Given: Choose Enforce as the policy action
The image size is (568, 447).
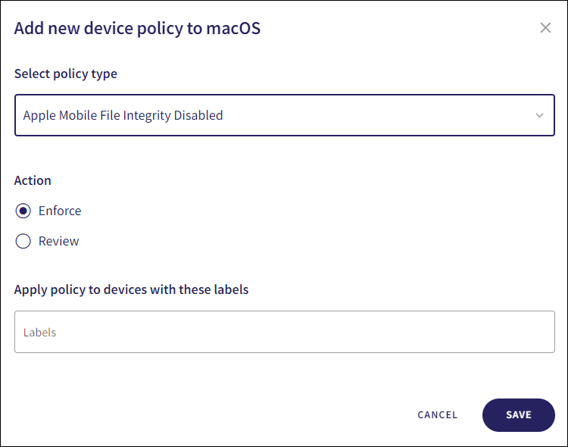Looking at the screenshot, I should [x=23, y=211].
